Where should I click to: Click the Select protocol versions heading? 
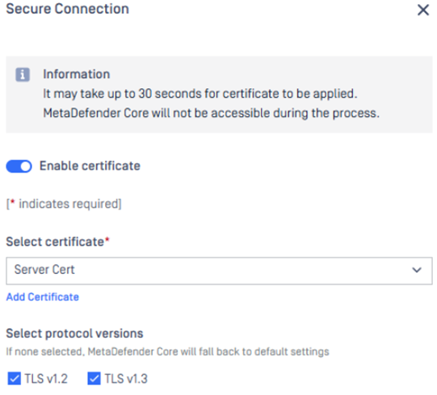tap(74, 334)
